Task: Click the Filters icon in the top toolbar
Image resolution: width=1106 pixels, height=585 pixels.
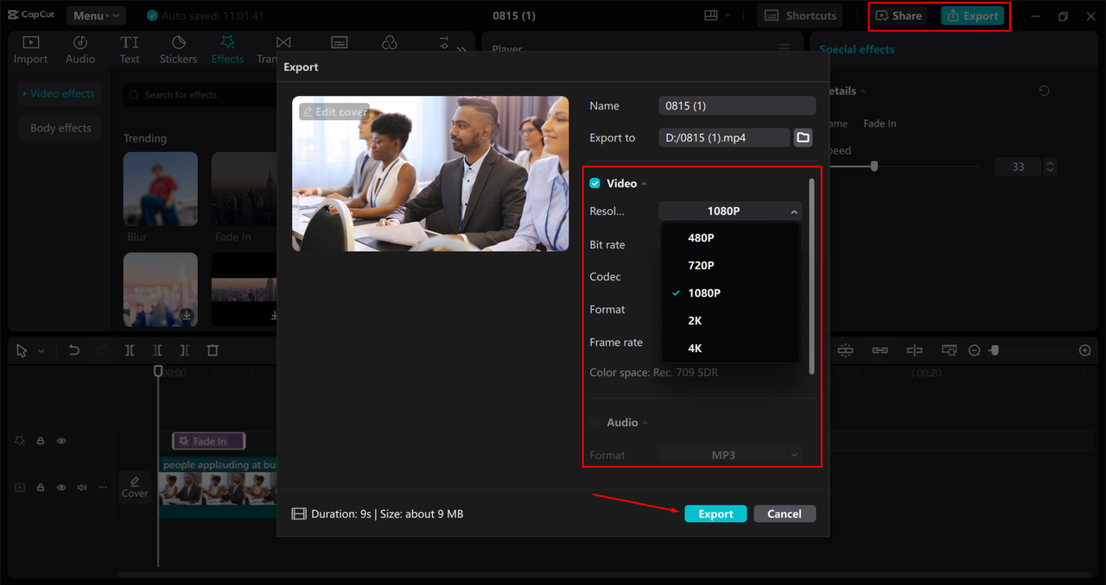Action: 390,42
